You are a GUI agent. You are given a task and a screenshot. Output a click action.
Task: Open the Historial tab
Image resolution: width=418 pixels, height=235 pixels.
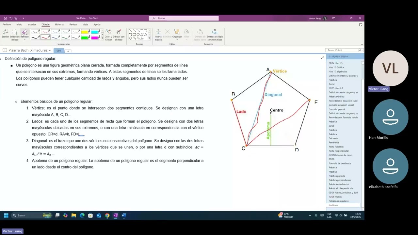click(x=59, y=24)
